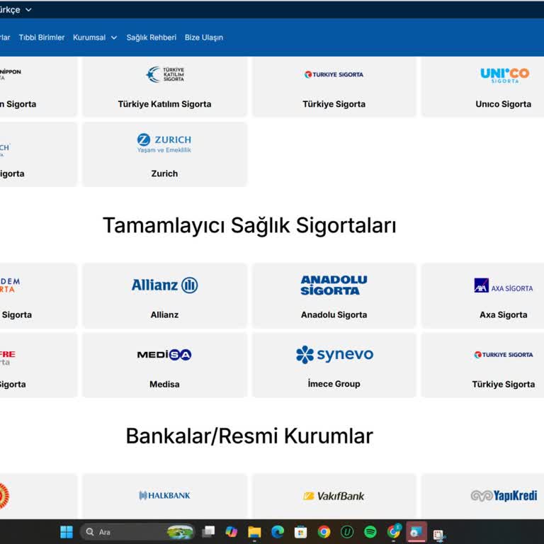Select the Anadolu Sigorta logo

[x=334, y=285]
